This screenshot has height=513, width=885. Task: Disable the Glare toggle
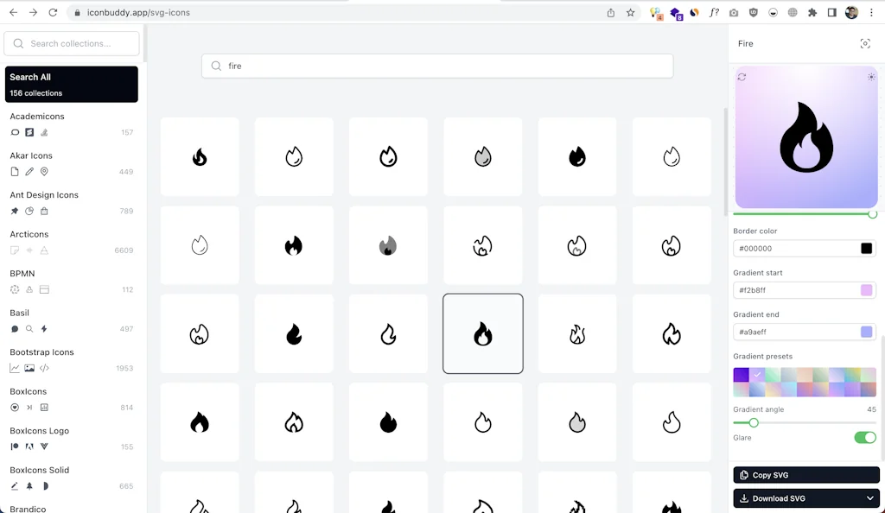click(x=865, y=438)
